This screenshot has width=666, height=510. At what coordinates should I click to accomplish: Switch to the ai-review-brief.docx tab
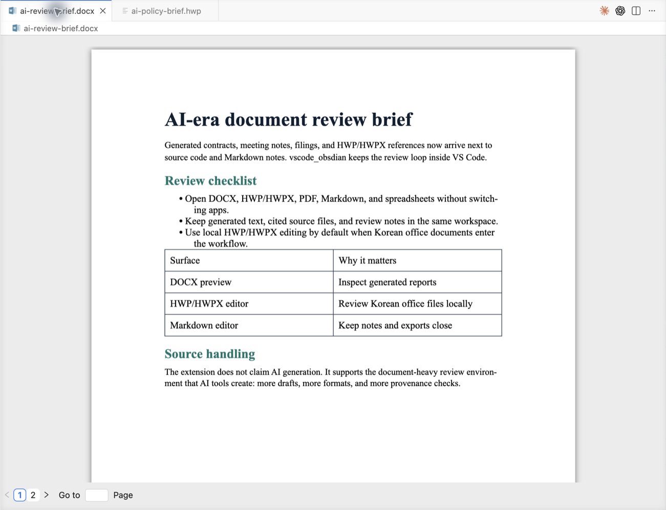pos(56,11)
